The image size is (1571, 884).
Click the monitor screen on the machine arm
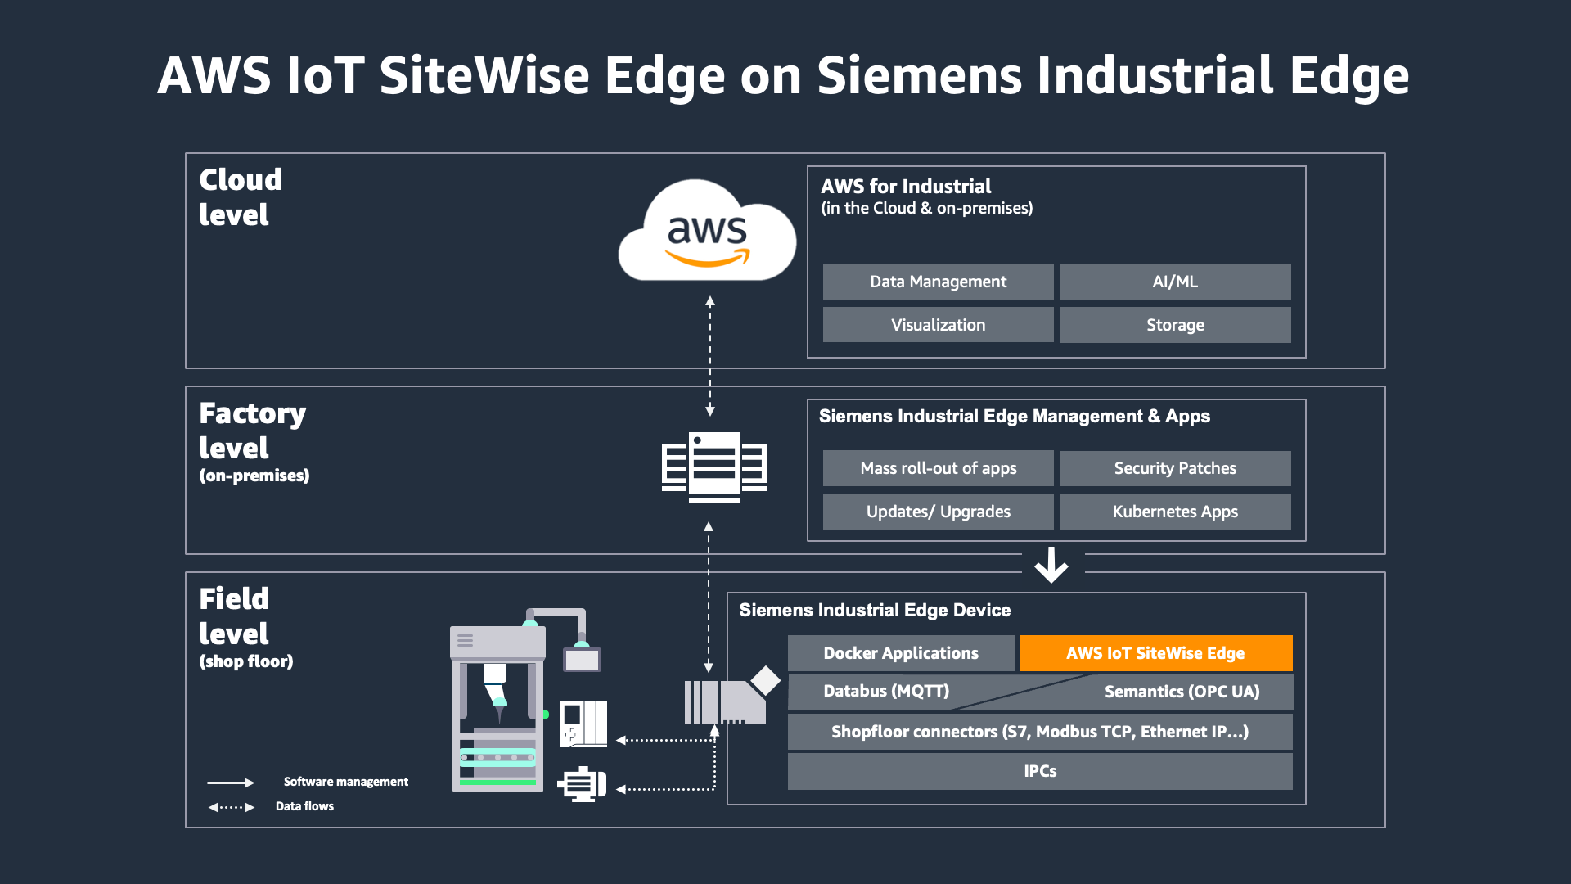pyautogui.click(x=582, y=659)
